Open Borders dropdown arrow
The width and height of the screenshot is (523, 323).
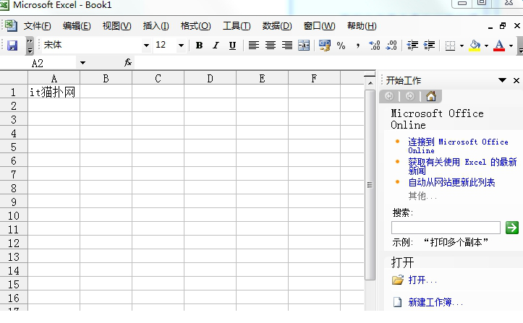[462, 46]
